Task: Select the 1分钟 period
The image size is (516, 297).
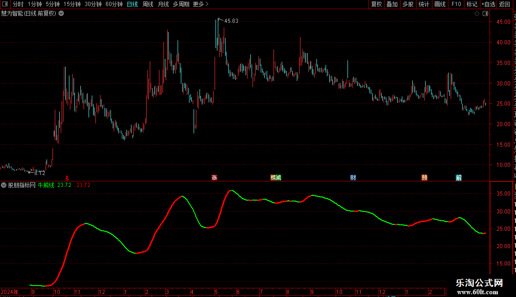Action: (35, 4)
